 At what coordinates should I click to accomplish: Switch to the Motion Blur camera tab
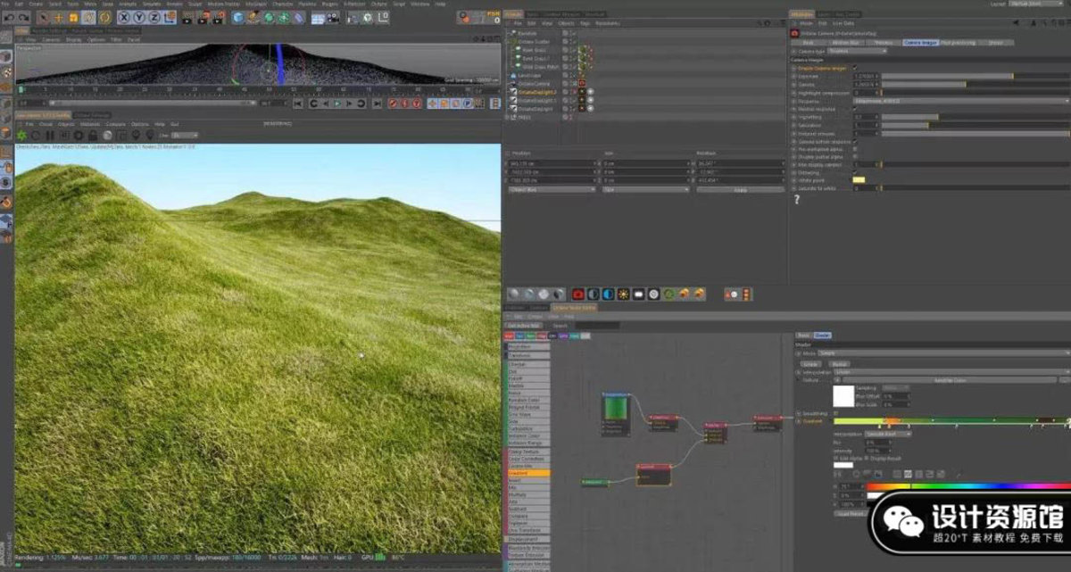pyautogui.click(x=845, y=42)
